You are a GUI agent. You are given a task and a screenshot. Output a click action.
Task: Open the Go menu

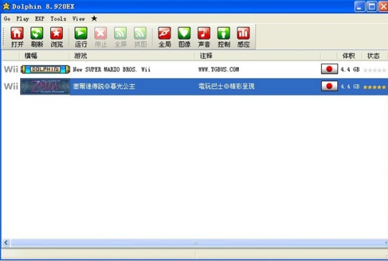click(x=7, y=19)
